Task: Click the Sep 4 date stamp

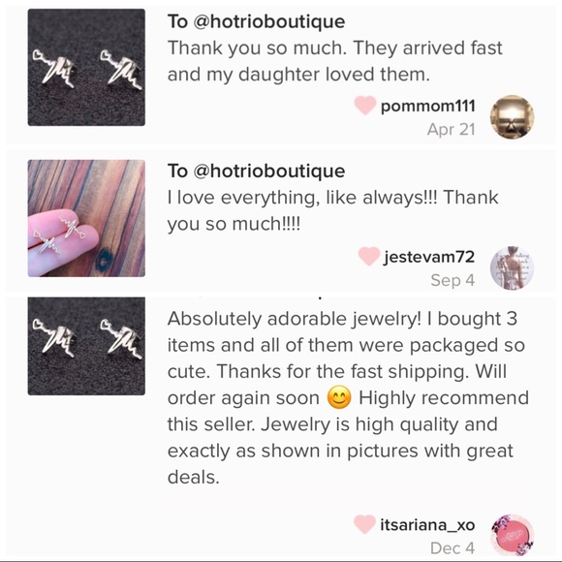Action: (453, 280)
